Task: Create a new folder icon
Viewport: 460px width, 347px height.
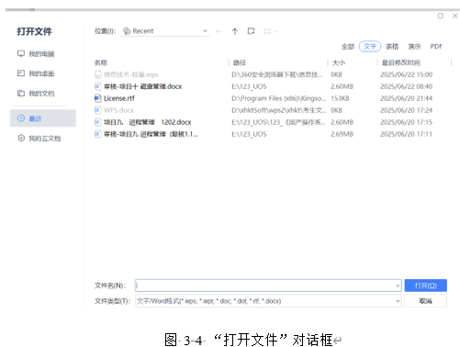Action: [x=251, y=31]
